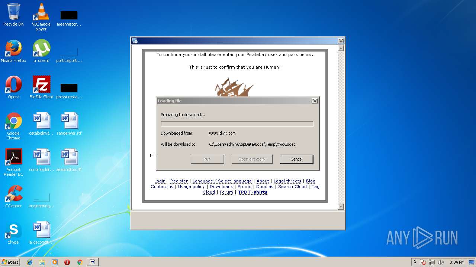
Task: Cancel the file download
Action: click(296, 159)
